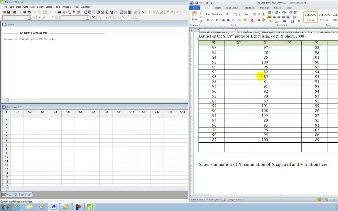The width and height of the screenshot is (338, 211).
Task: Apply yellow text highlight in Word
Action: click(245, 19)
